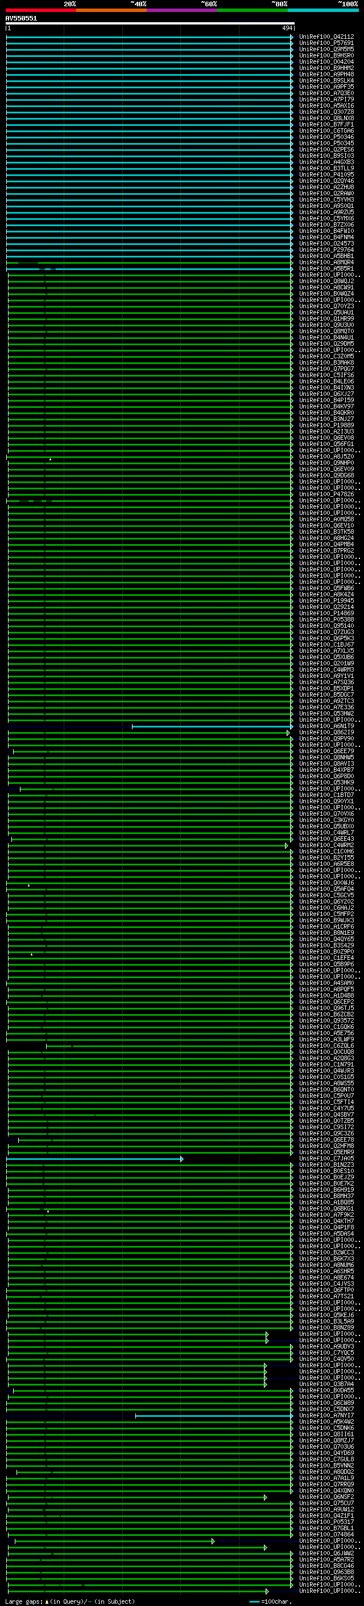This screenshot has height=1606, width=364.
Task: Select the UniRef100_B9WJK3 label
Action: [326, 920]
